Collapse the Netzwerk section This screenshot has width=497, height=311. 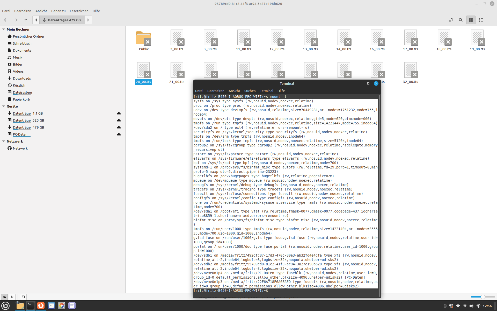coord(4,141)
